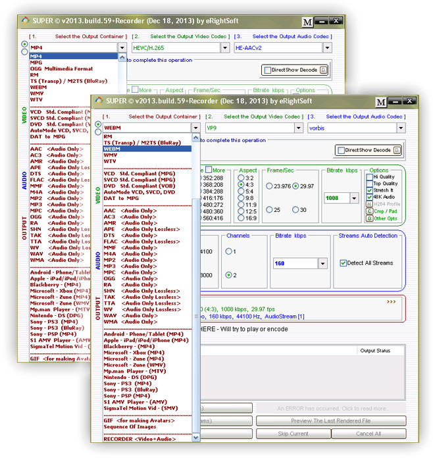Check the More box in back window
Viewport: 433px width, 458px height.
coord(135,89)
